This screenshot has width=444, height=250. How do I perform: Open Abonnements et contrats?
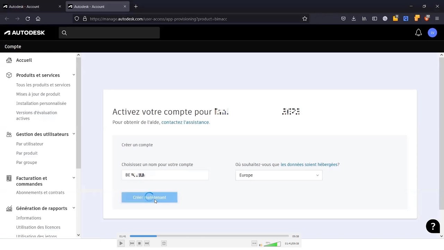pos(40,192)
